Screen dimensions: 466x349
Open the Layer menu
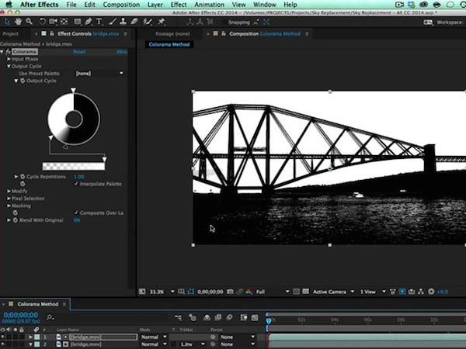pos(155,5)
